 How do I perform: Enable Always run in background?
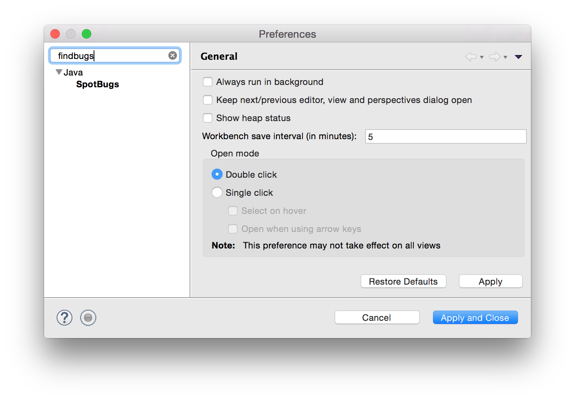click(x=208, y=82)
